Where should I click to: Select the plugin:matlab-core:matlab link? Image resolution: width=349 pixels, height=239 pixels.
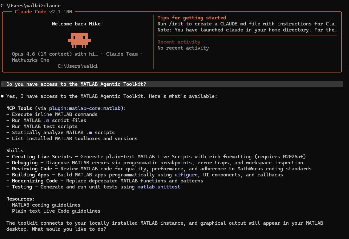[85, 108]
